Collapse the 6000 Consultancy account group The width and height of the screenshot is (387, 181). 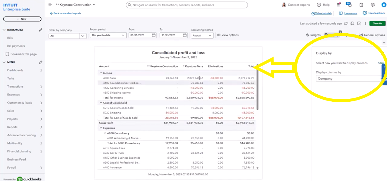(105, 133)
